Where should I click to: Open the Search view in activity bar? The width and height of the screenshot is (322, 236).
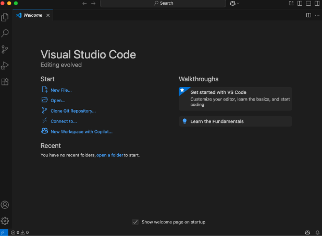(5, 33)
